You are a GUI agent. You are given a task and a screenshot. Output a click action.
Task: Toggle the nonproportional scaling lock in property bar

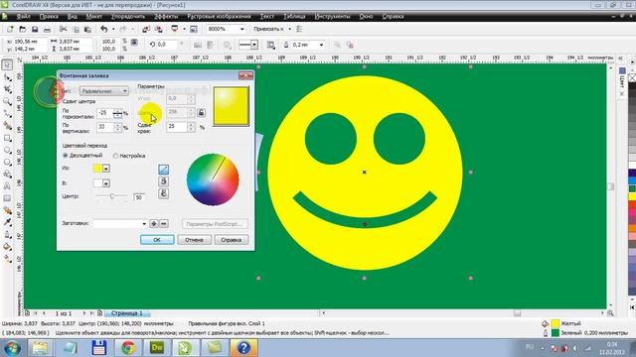click(134, 43)
